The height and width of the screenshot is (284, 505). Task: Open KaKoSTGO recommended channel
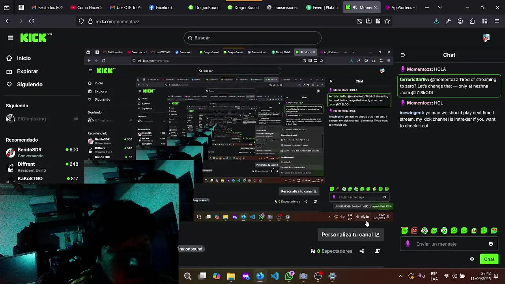coord(41,179)
